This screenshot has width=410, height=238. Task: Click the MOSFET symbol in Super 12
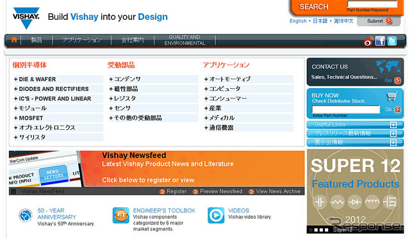389,202
